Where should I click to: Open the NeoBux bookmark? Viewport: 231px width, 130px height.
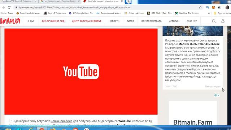tap(187, 13)
